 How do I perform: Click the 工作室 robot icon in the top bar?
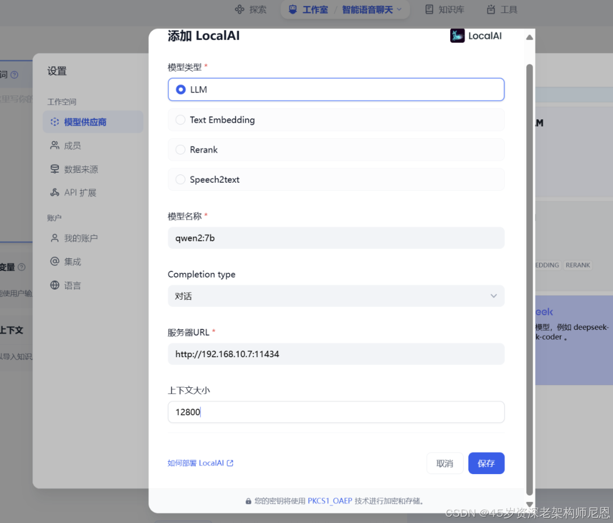[x=293, y=10]
